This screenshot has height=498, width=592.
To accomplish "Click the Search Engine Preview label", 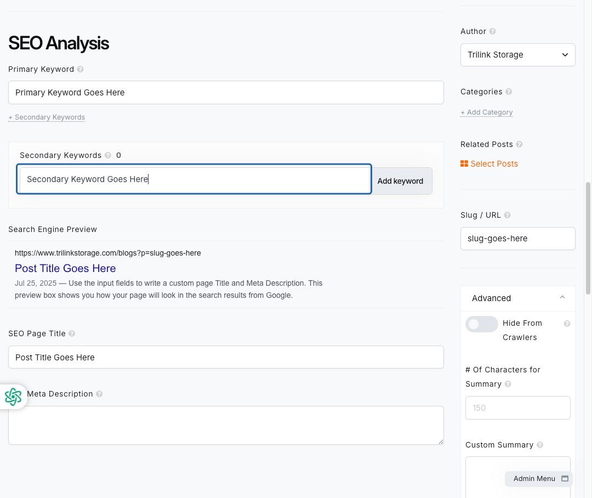I will point(53,229).
